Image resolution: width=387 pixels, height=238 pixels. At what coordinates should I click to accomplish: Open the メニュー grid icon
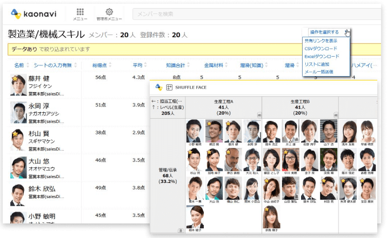80,12
